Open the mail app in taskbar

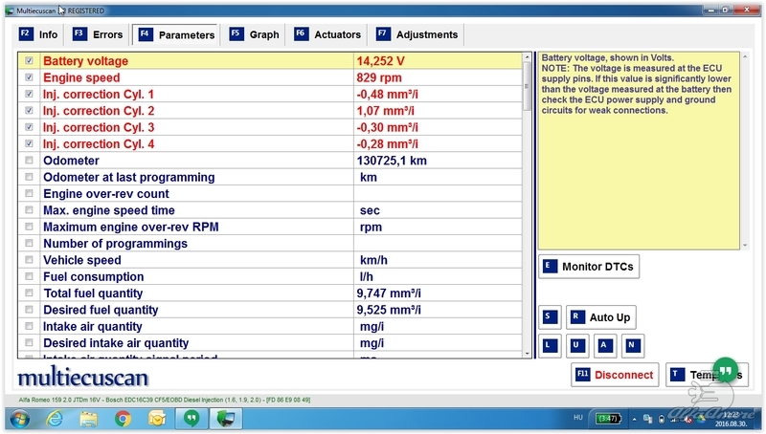coord(157,419)
